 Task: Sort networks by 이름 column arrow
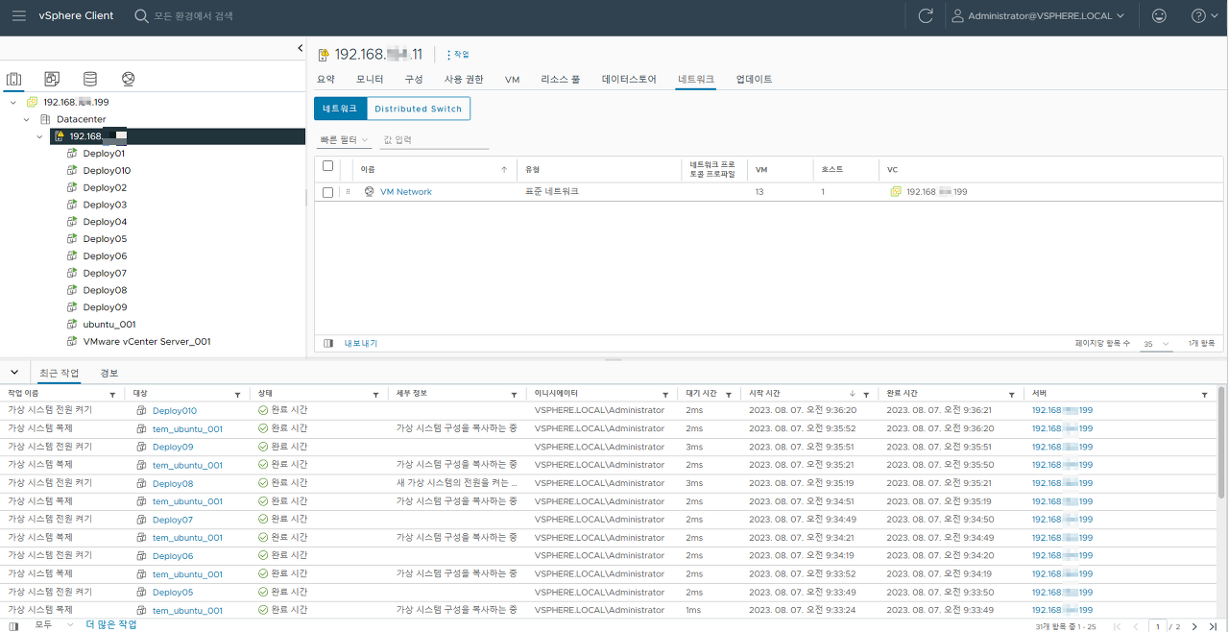(x=504, y=169)
